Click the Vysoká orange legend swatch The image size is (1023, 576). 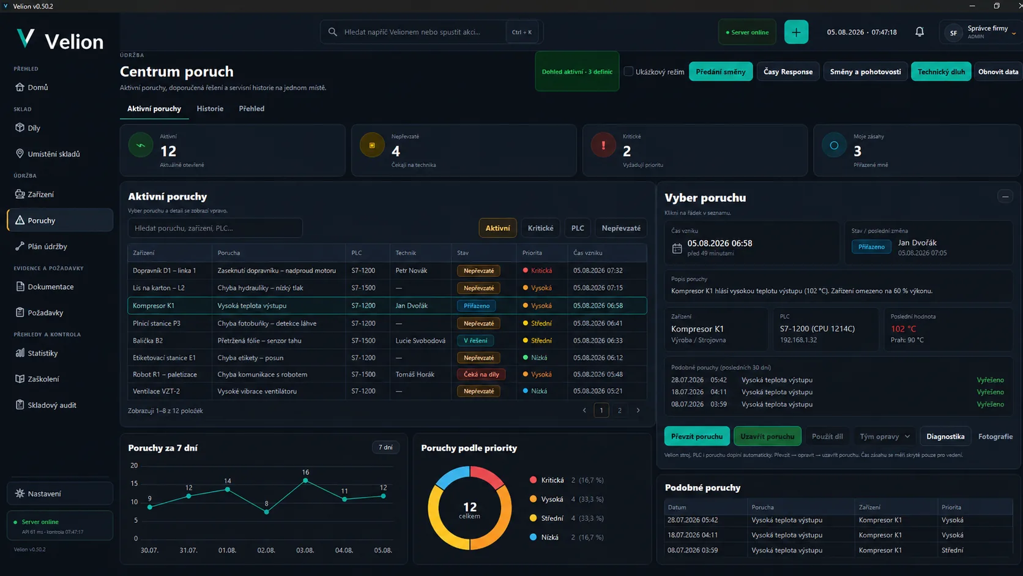533,499
